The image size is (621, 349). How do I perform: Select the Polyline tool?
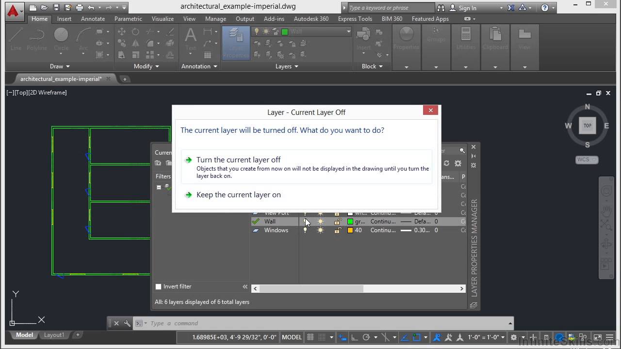coord(37,39)
